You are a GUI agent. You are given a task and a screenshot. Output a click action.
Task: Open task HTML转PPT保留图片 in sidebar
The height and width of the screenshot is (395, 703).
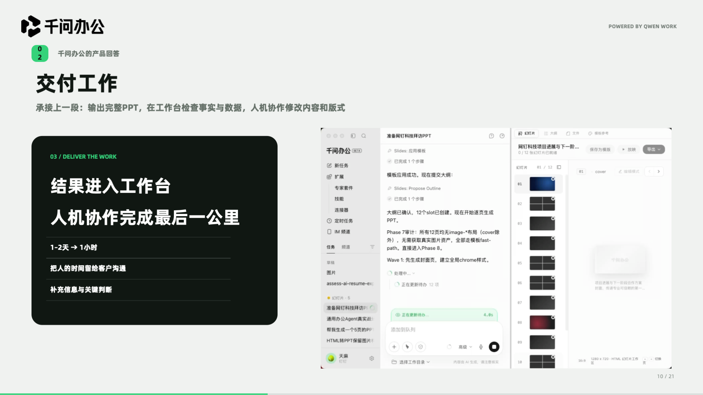[x=350, y=341]
